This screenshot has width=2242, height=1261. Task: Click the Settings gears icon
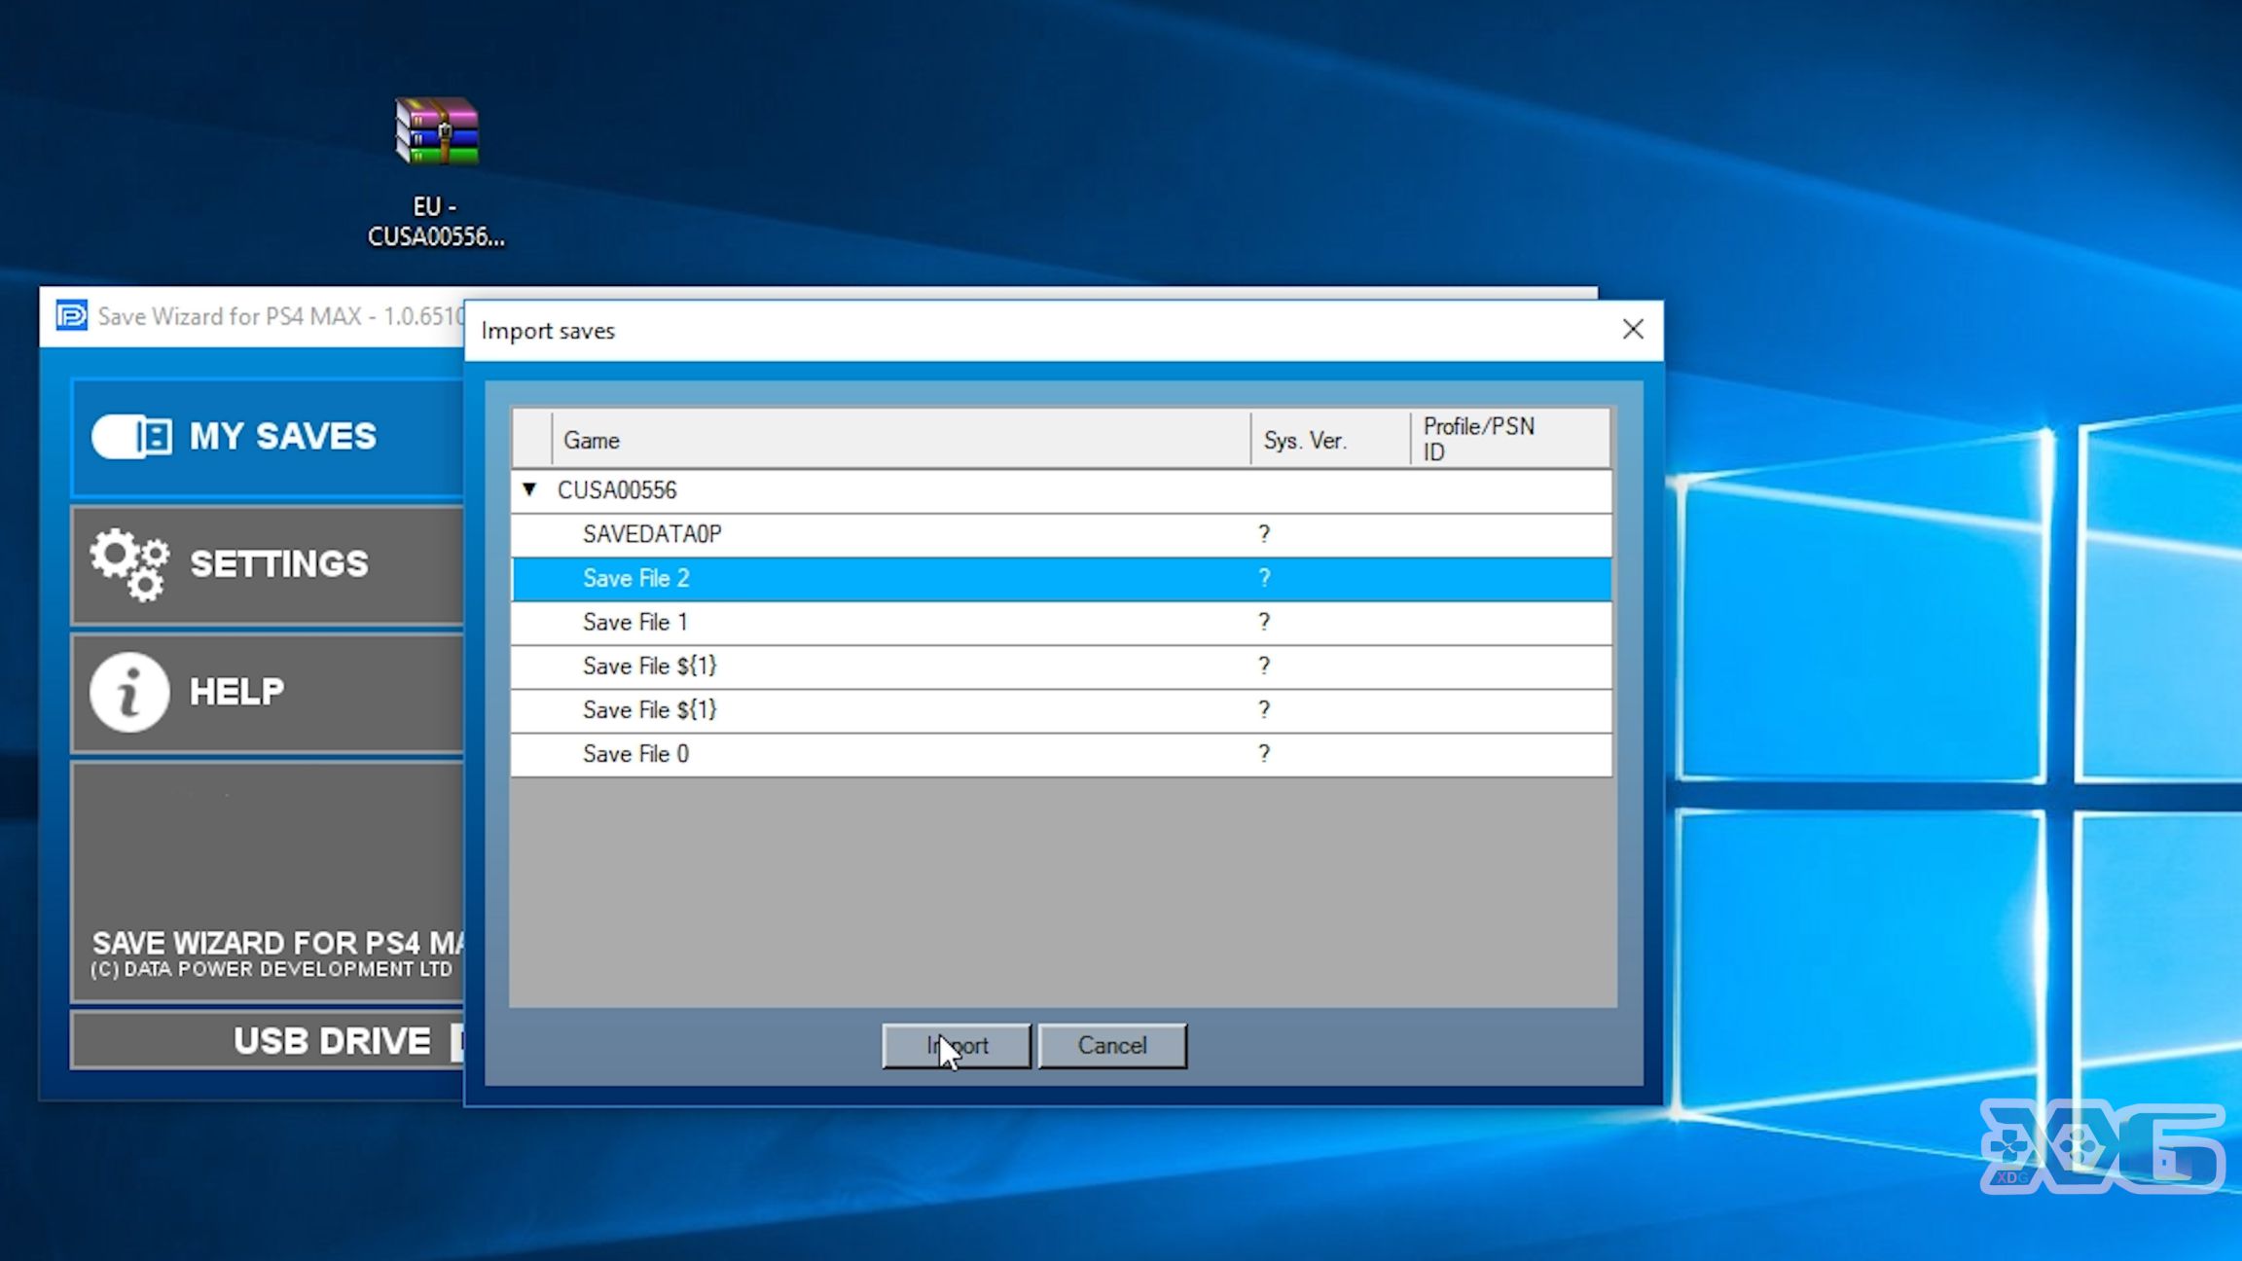tap(129, 563)
